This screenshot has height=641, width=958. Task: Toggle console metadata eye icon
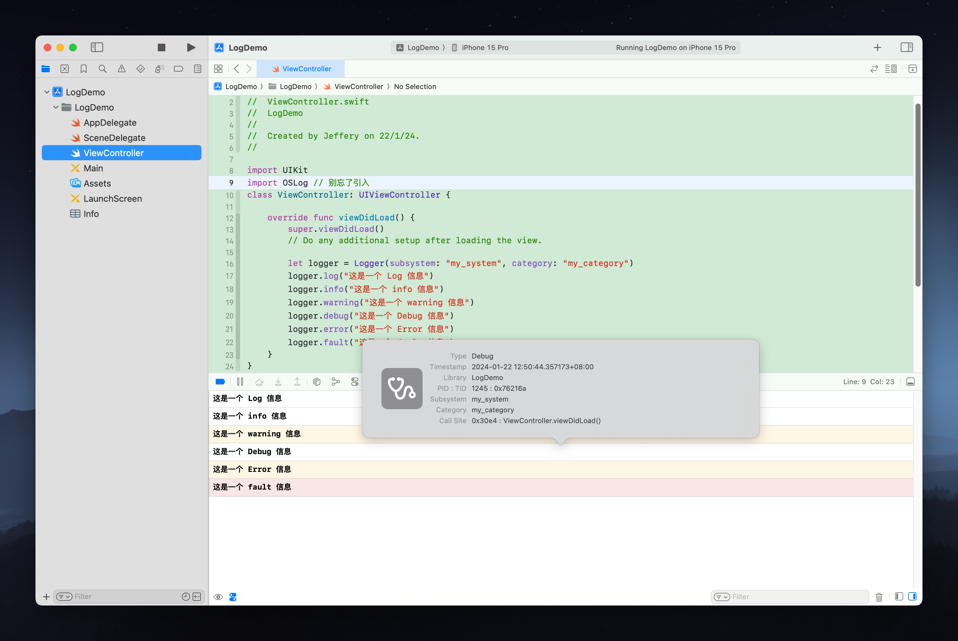pos(218,597)
